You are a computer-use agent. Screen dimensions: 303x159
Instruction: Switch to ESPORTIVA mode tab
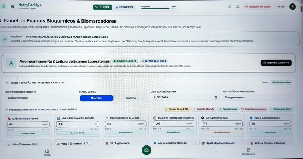[125, 7]
